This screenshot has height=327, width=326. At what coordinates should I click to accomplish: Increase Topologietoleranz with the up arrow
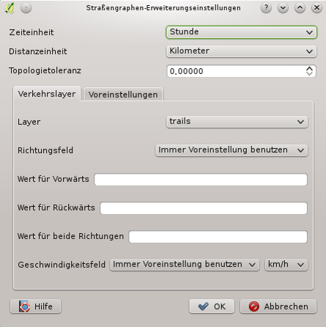(x=309, y=68)
